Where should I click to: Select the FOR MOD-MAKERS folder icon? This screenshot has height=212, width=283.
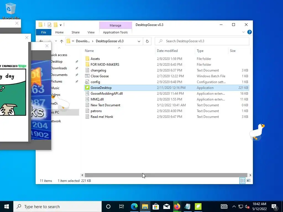tap(87, 64)
